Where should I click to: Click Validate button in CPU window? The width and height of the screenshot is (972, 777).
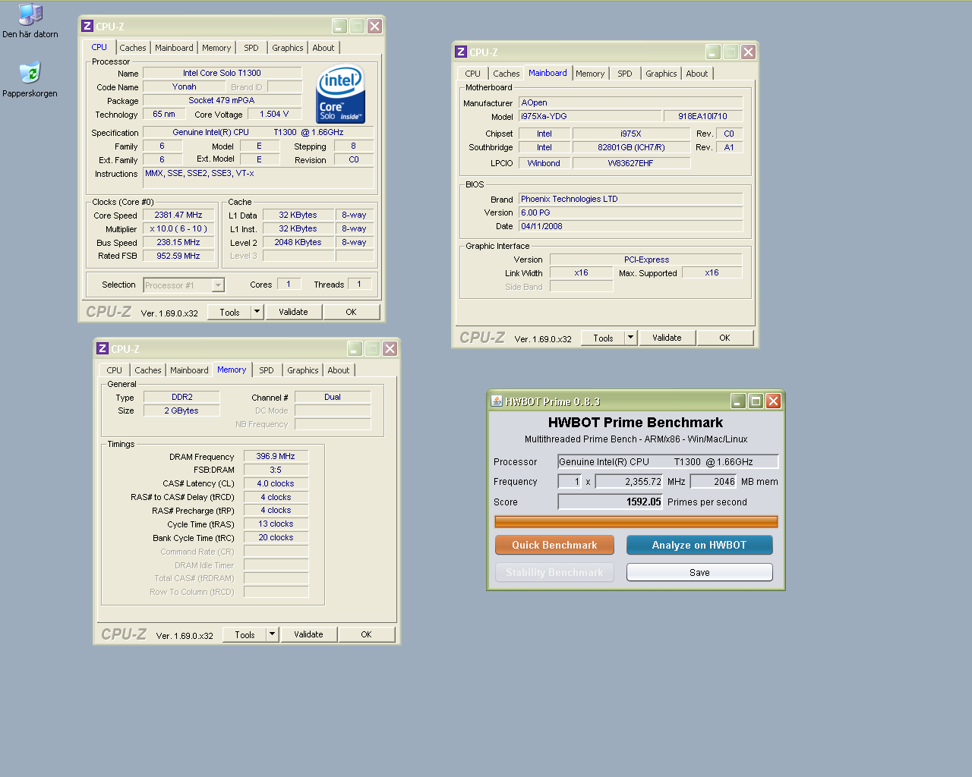click(x=293, y=312)
